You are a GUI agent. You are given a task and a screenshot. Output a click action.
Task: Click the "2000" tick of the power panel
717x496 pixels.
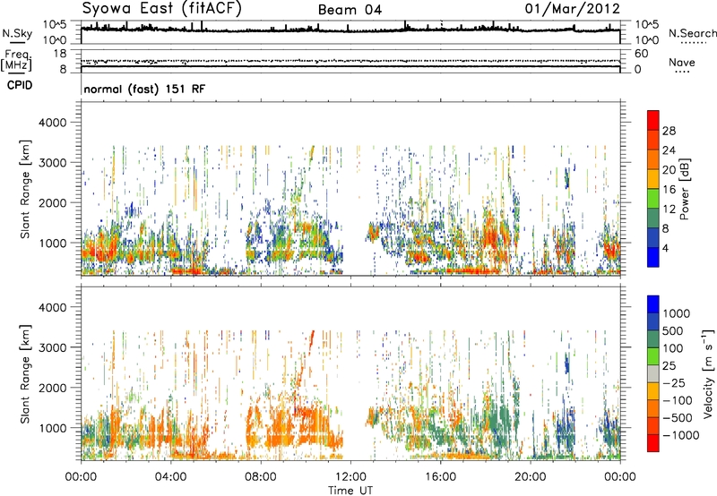53,202
